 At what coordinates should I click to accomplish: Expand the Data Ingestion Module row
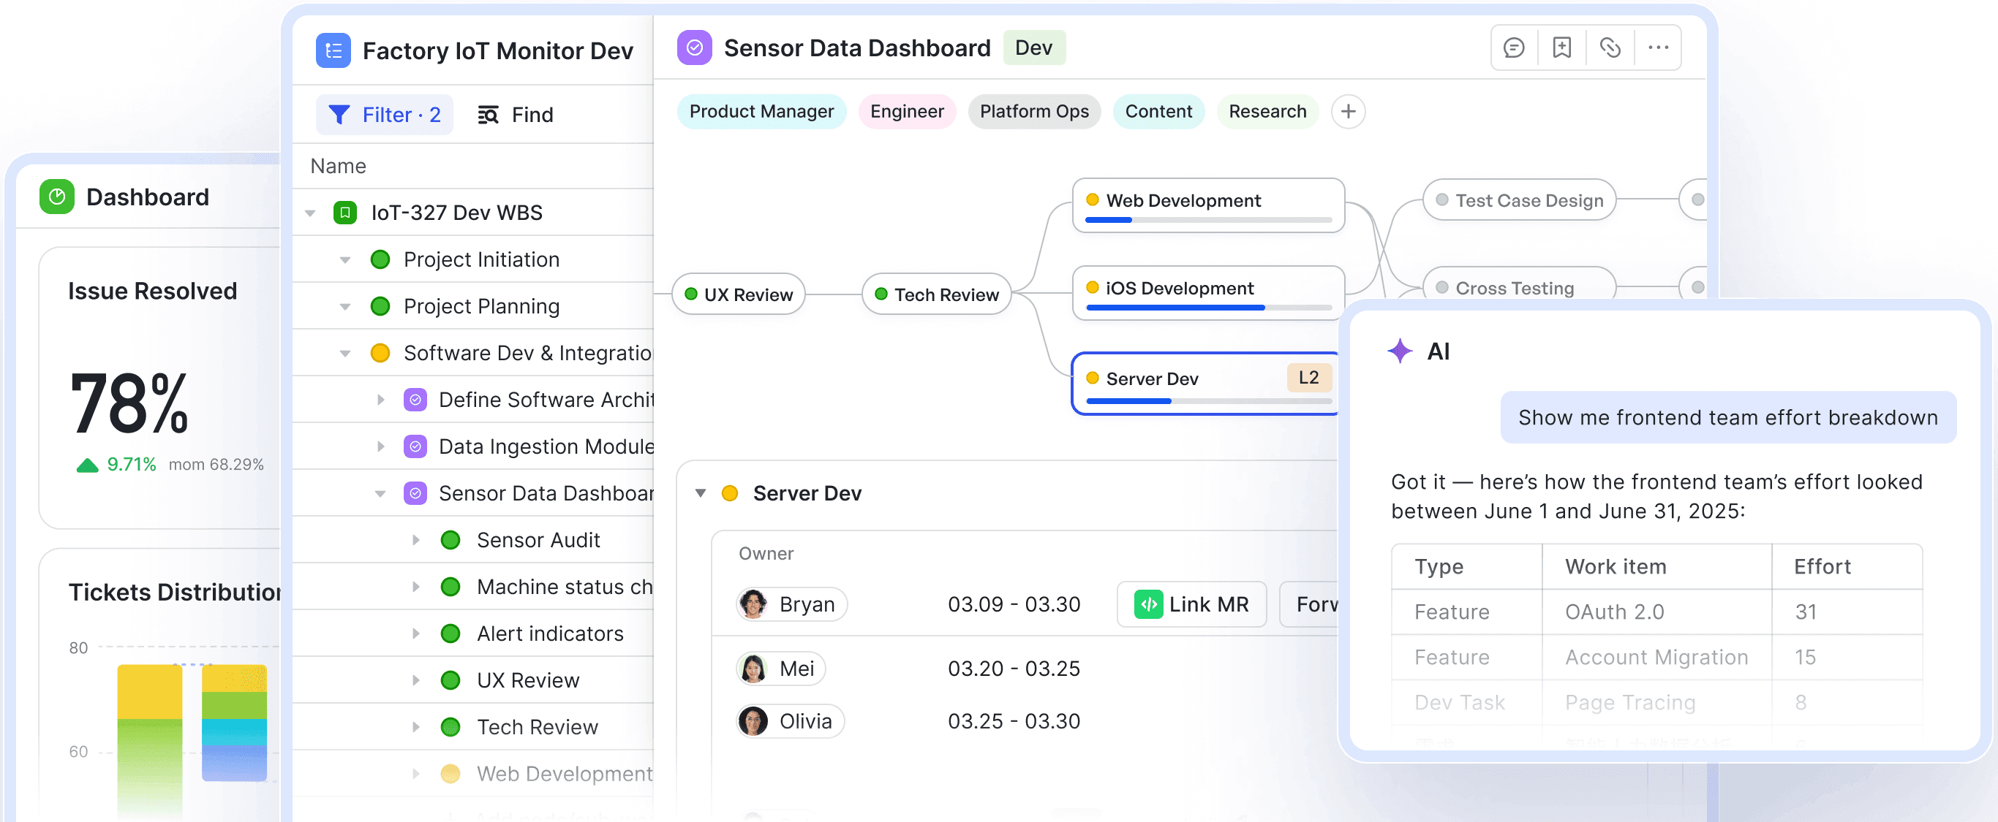click(x=381, y=446)
